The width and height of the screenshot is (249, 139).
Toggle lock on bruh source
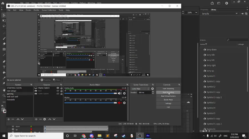(x=61, y=91)
